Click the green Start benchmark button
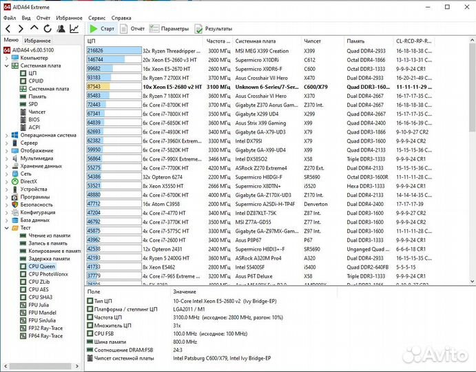Viewport: 476px width, 372px height. click(x=101, y=29)
